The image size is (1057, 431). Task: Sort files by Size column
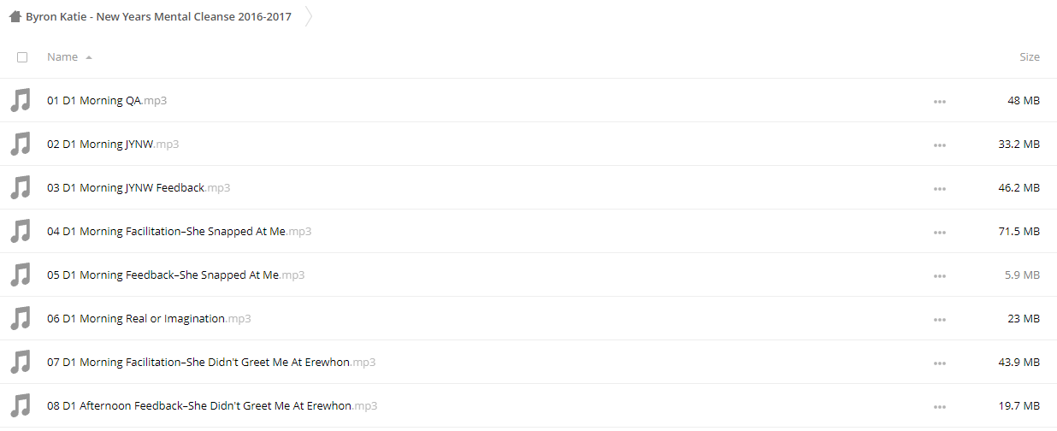pyautogui.click(x=1030, y=57)
